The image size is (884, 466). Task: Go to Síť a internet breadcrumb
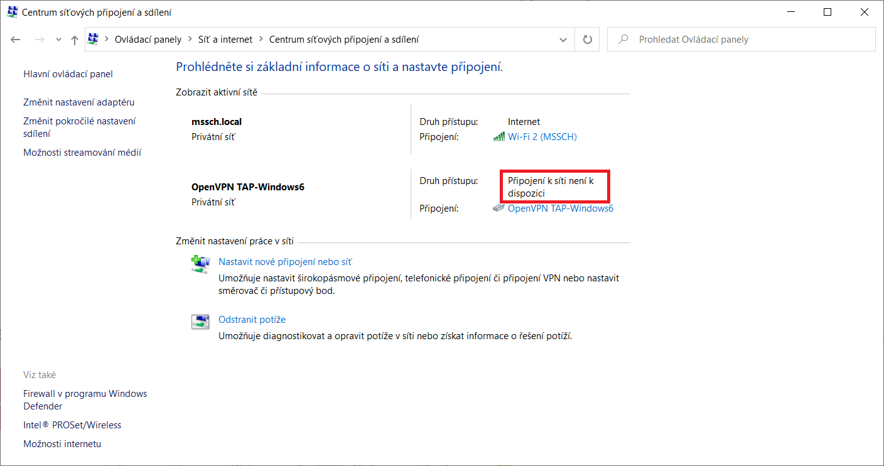coord(225,40)
